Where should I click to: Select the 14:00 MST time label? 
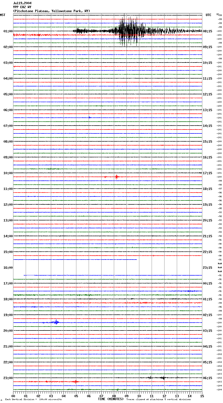[8, 236]
